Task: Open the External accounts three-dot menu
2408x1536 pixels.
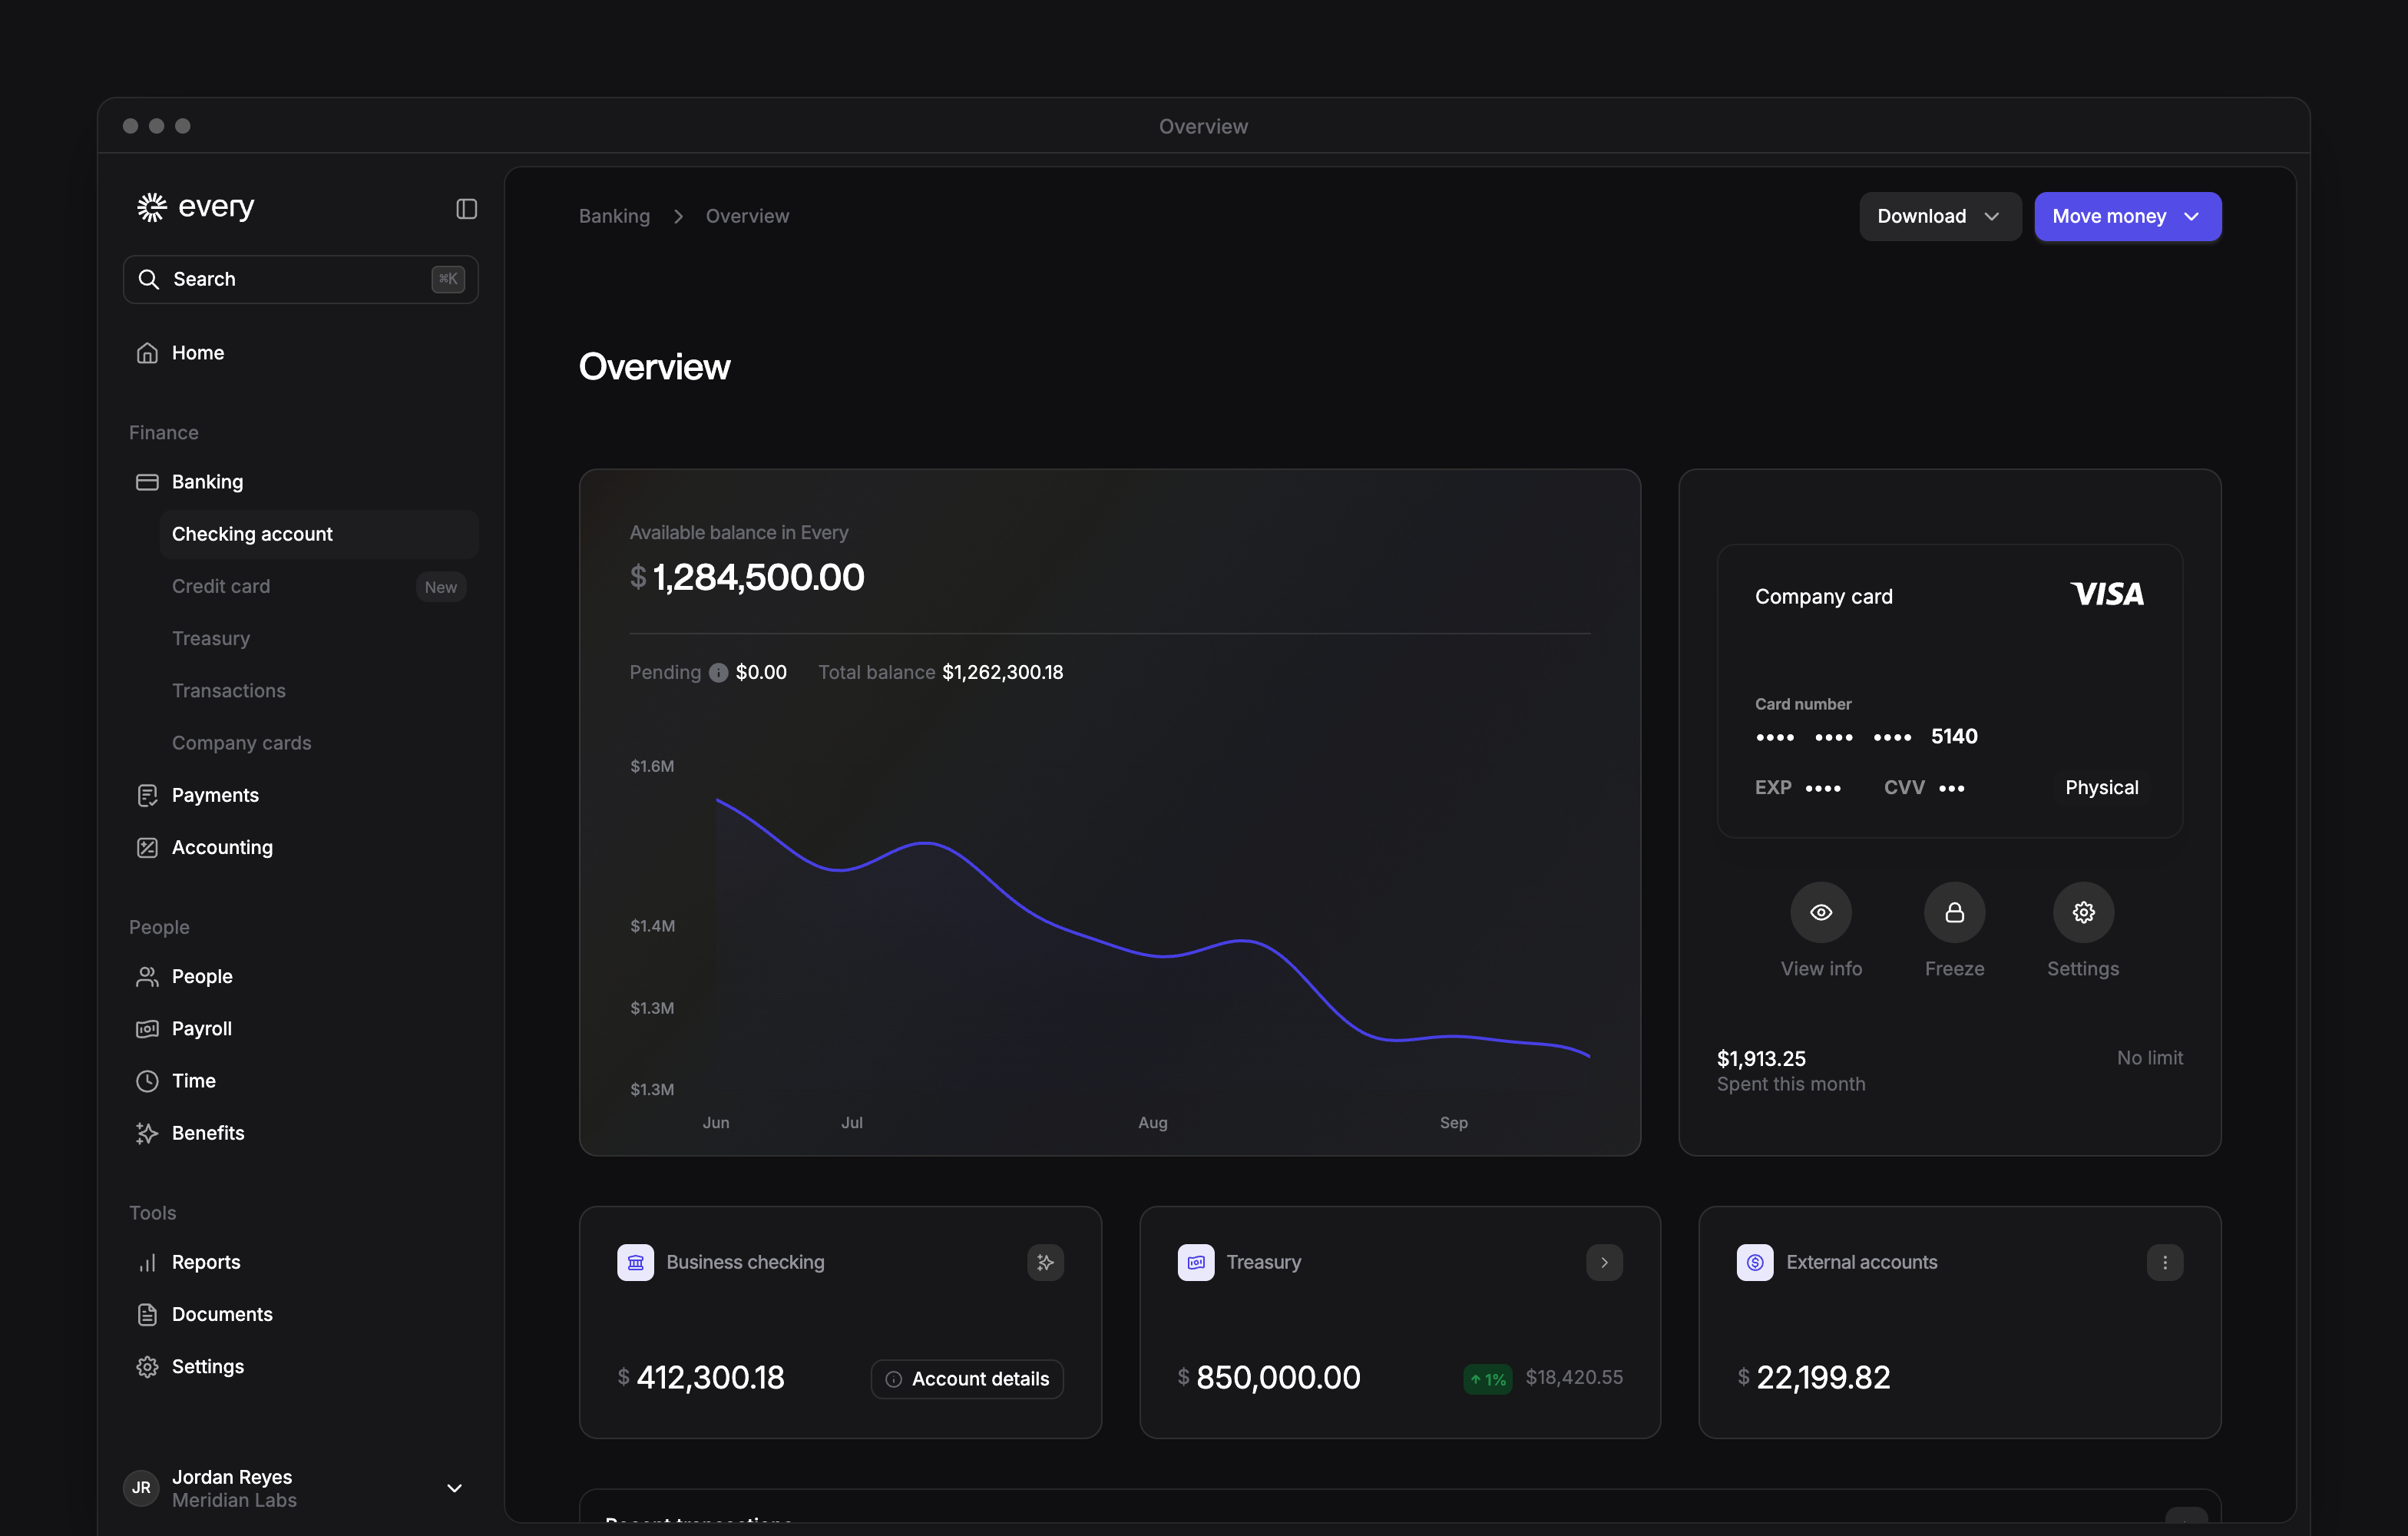Action: (x=2164, y=1262)
